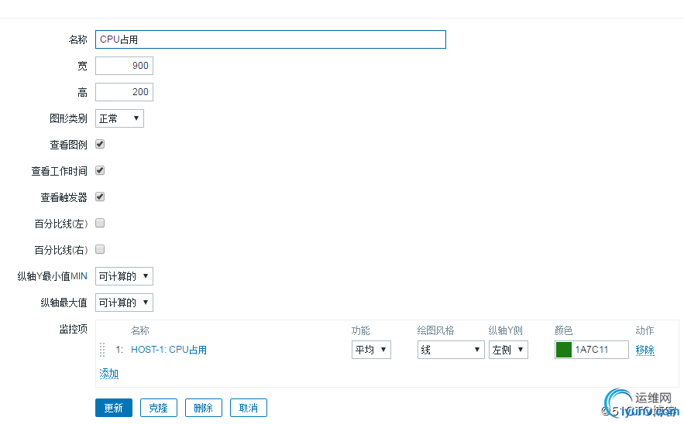This screenshot has width=684, height=424.
Task: Click the 更新 button
Action: point(114,408)
